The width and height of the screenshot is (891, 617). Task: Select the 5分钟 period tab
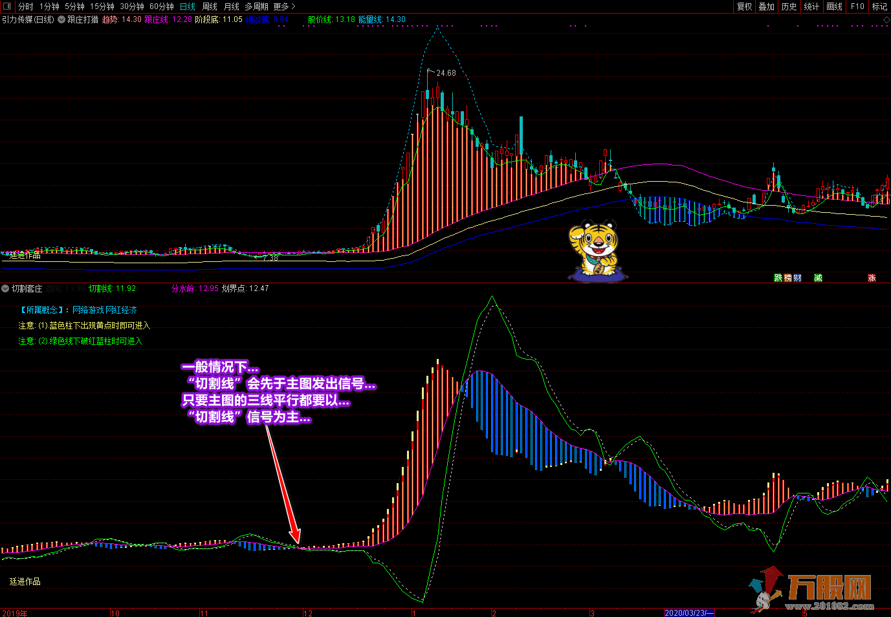(74, 6)
